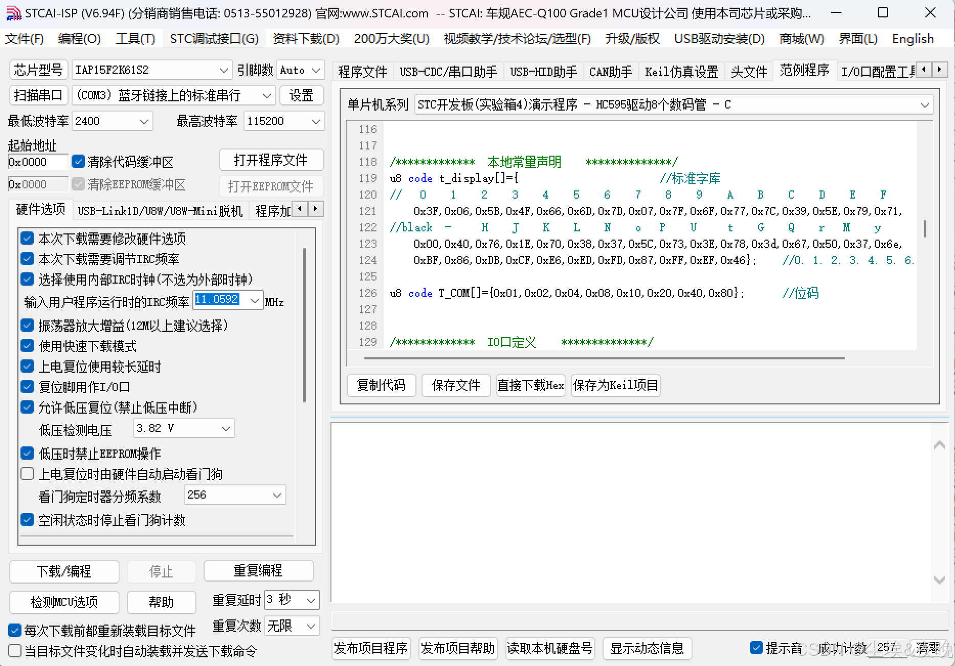Viewport: 955px width, 666px height.
Task: Click down arrow in output log panel
Action: [x=939, y=579]
